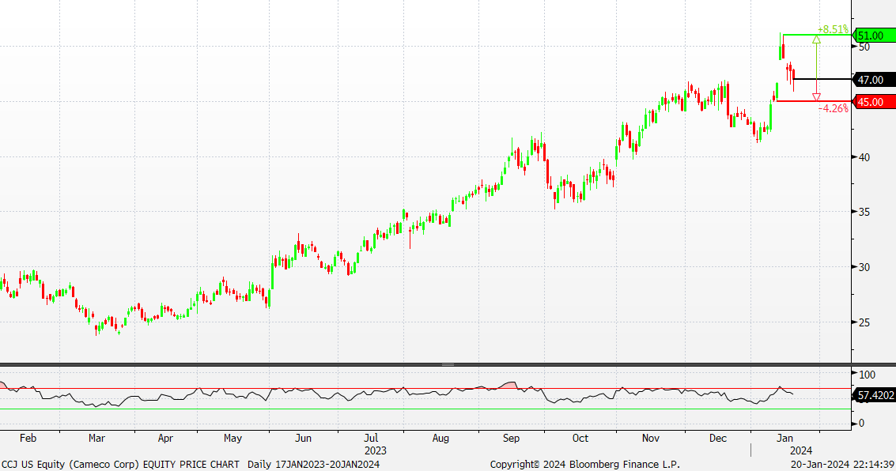Image resolution: width=896 pixels, height=471 pixels.
Task: Select the red 45.00 price tag
Action: coord(874,102)
